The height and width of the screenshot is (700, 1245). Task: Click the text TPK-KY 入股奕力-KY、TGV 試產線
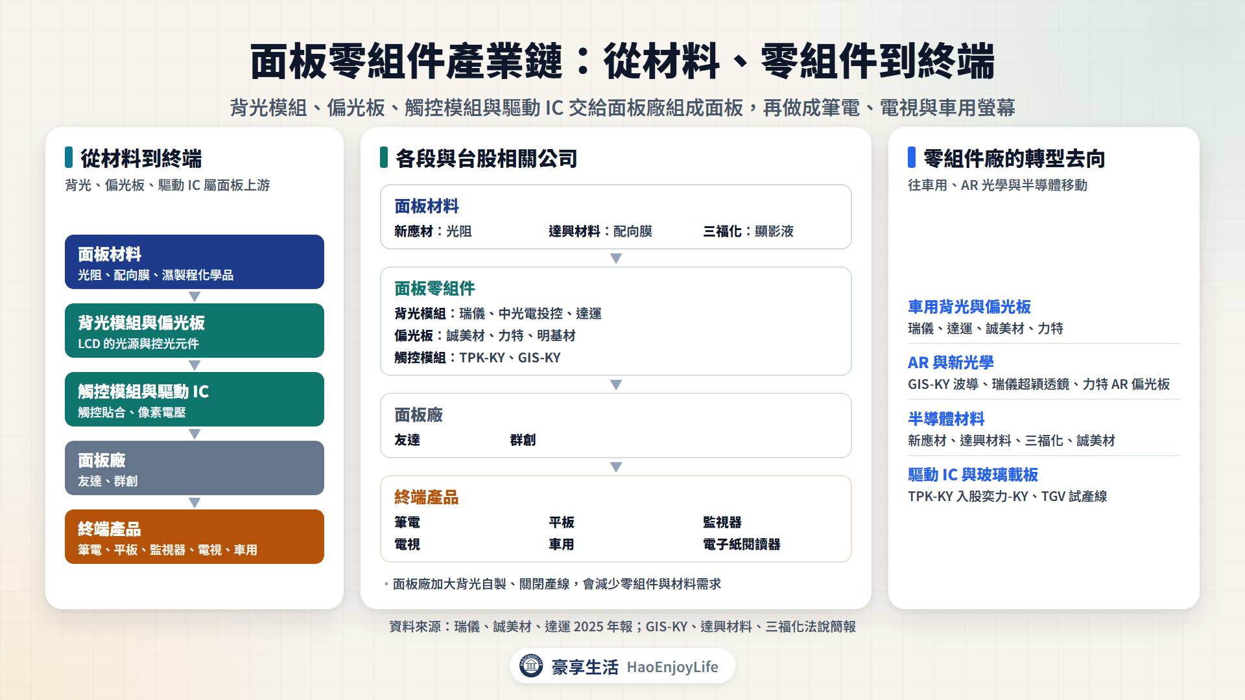point(1008,496)
